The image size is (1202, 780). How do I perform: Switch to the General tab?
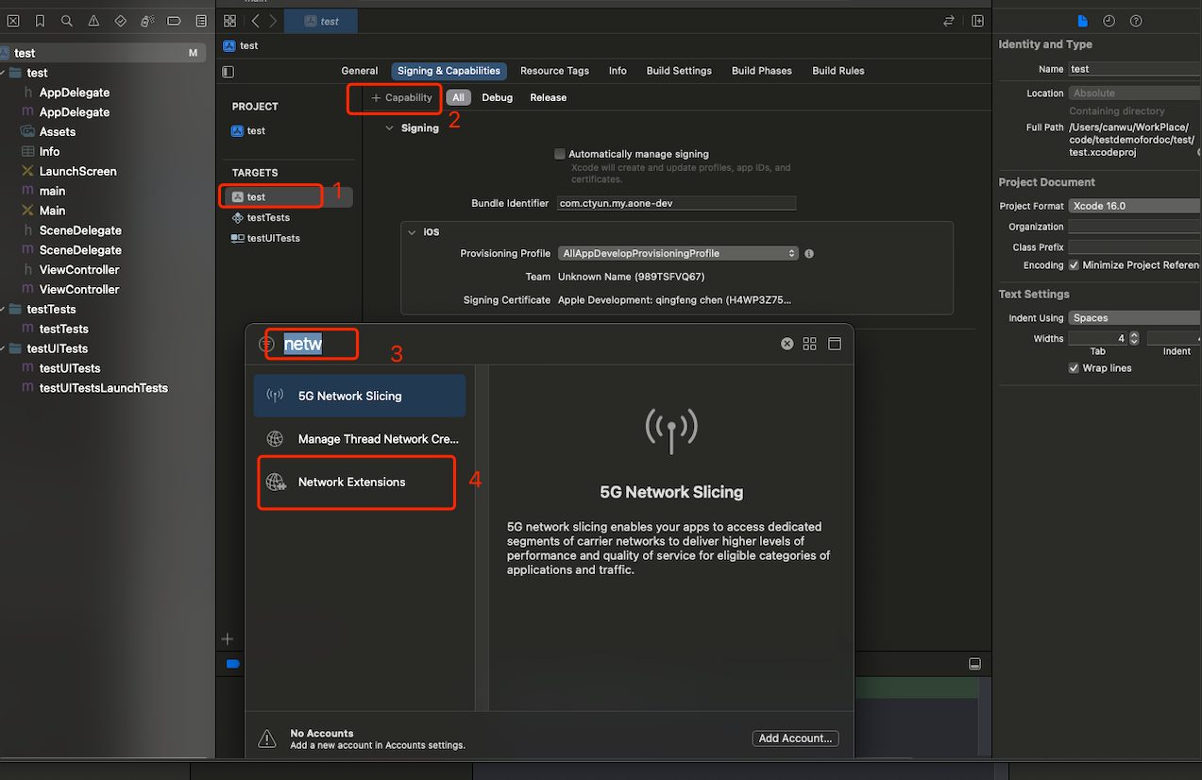tap(360, 71)
